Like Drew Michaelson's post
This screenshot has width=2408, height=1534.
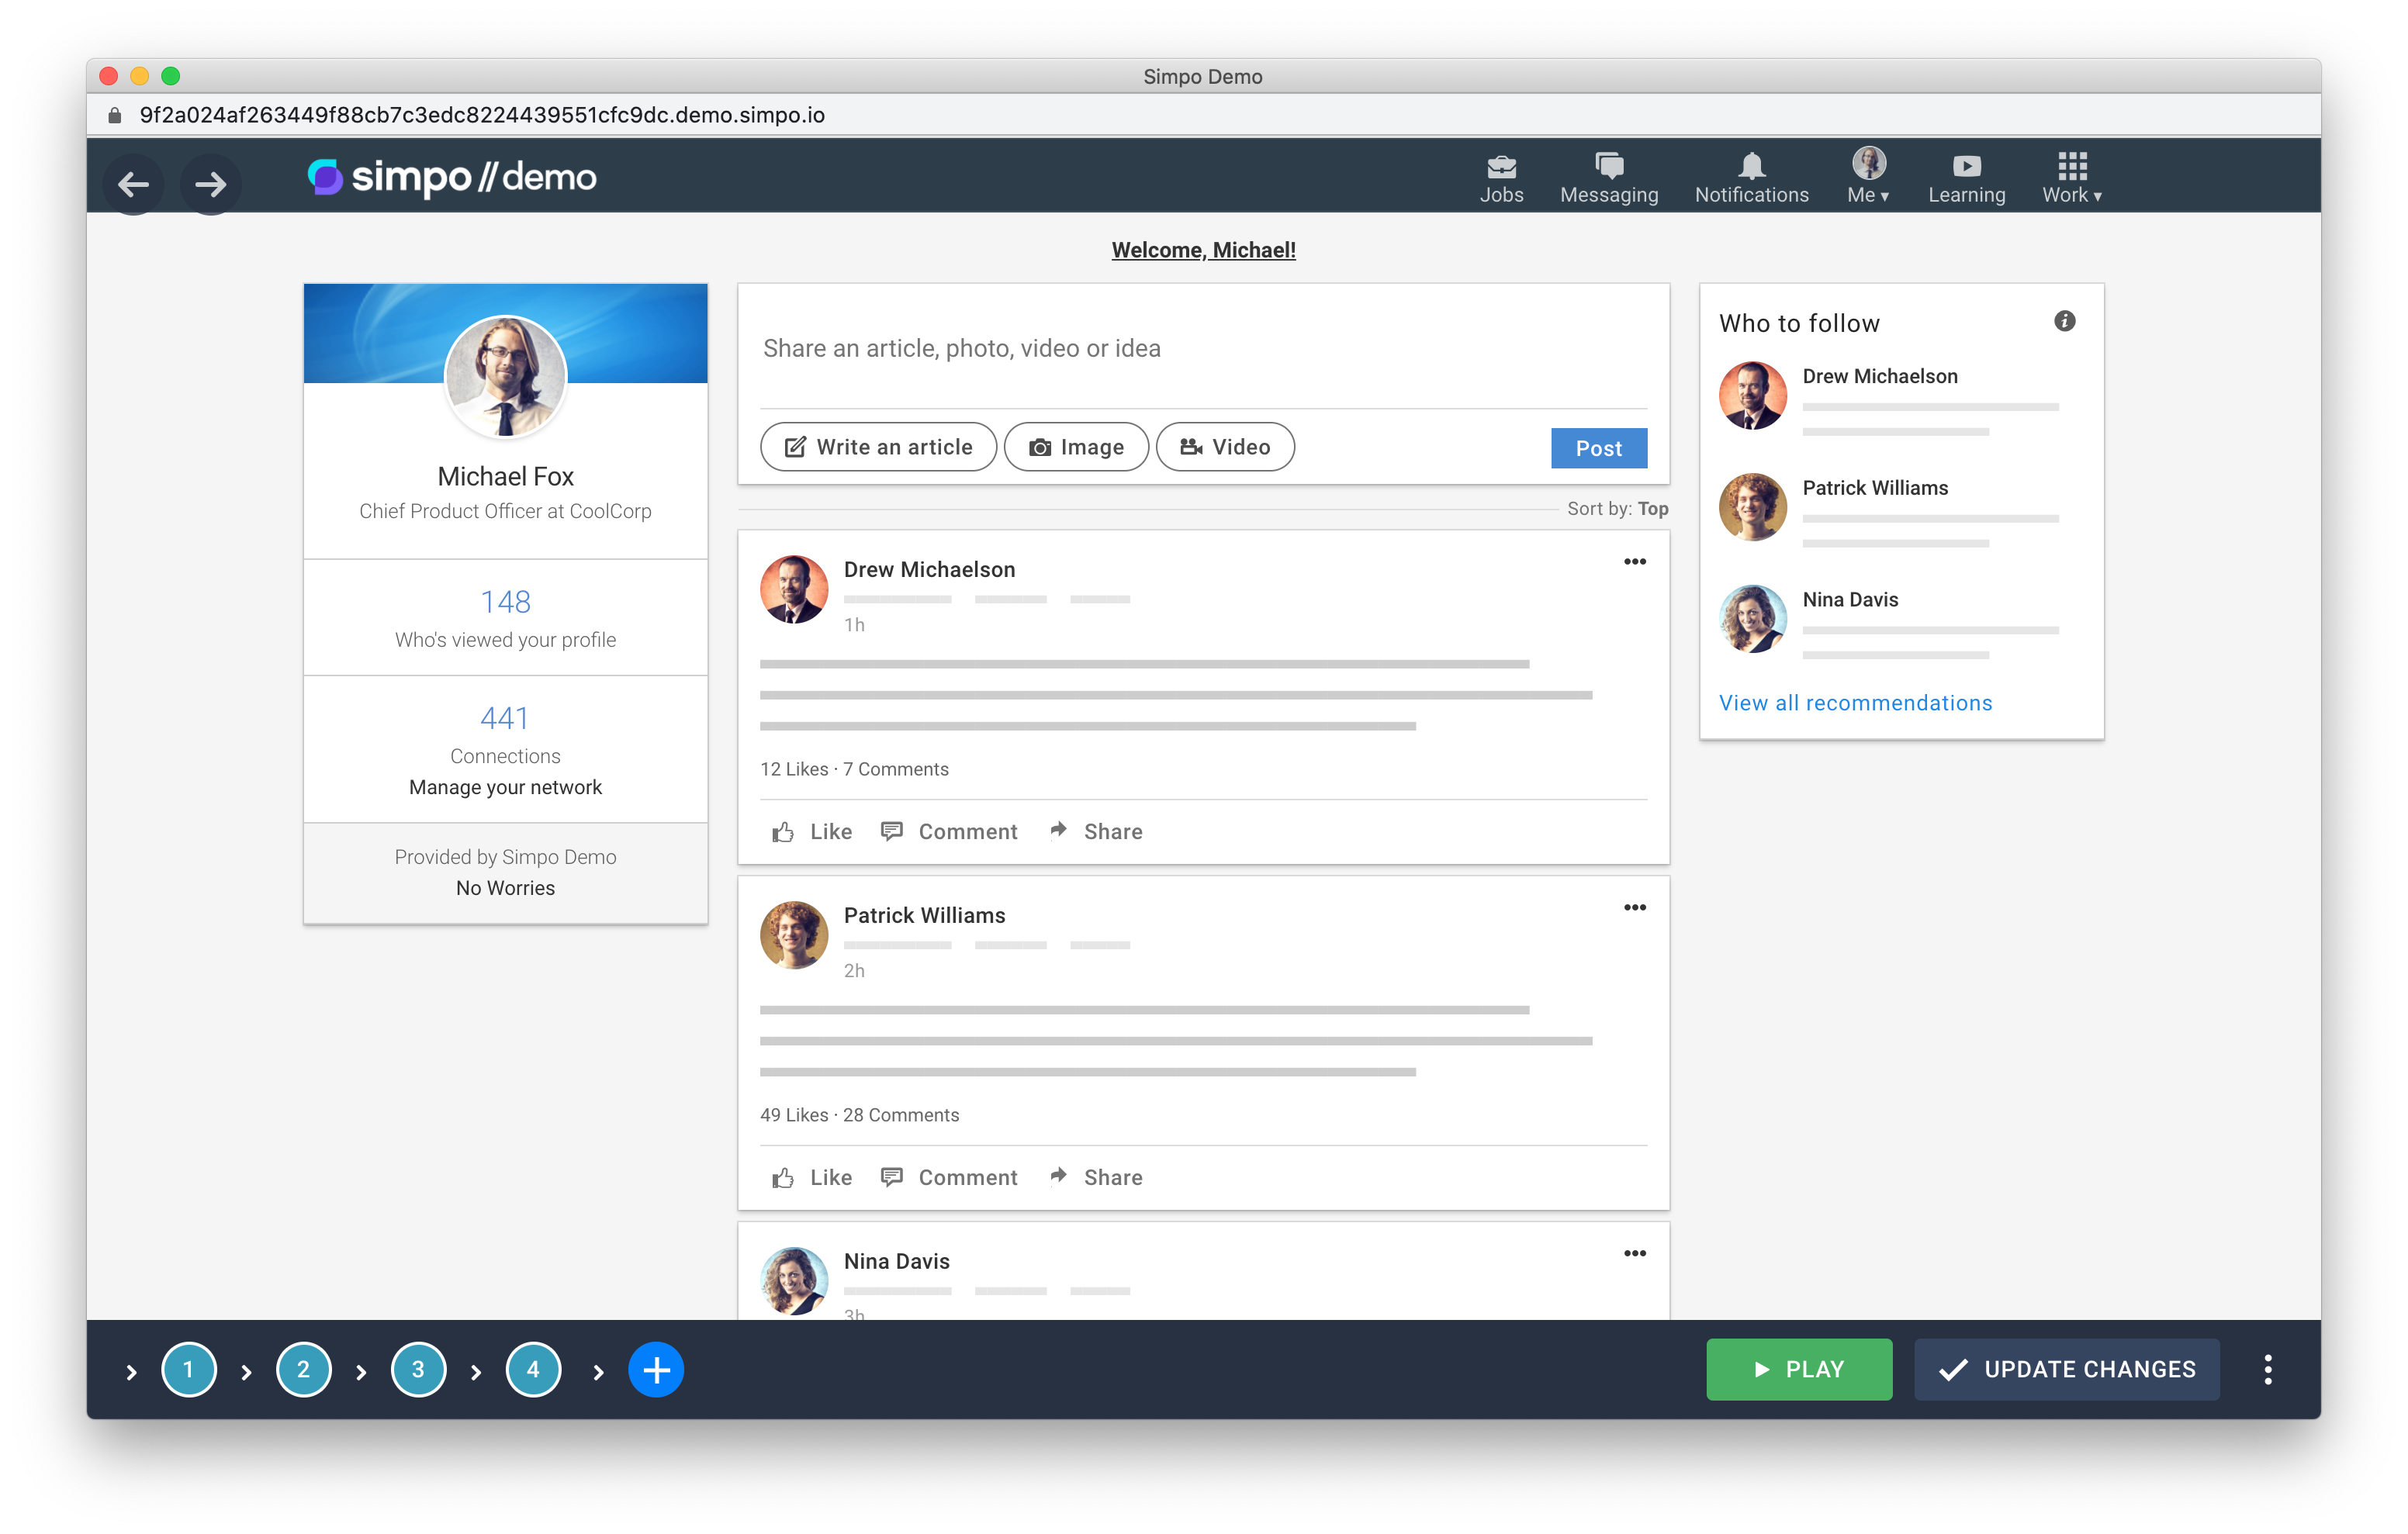(812, 832)
